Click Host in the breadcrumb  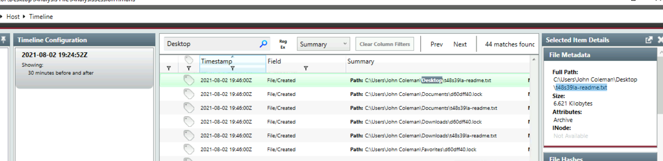pyautogui.click(x=13, y=17)
